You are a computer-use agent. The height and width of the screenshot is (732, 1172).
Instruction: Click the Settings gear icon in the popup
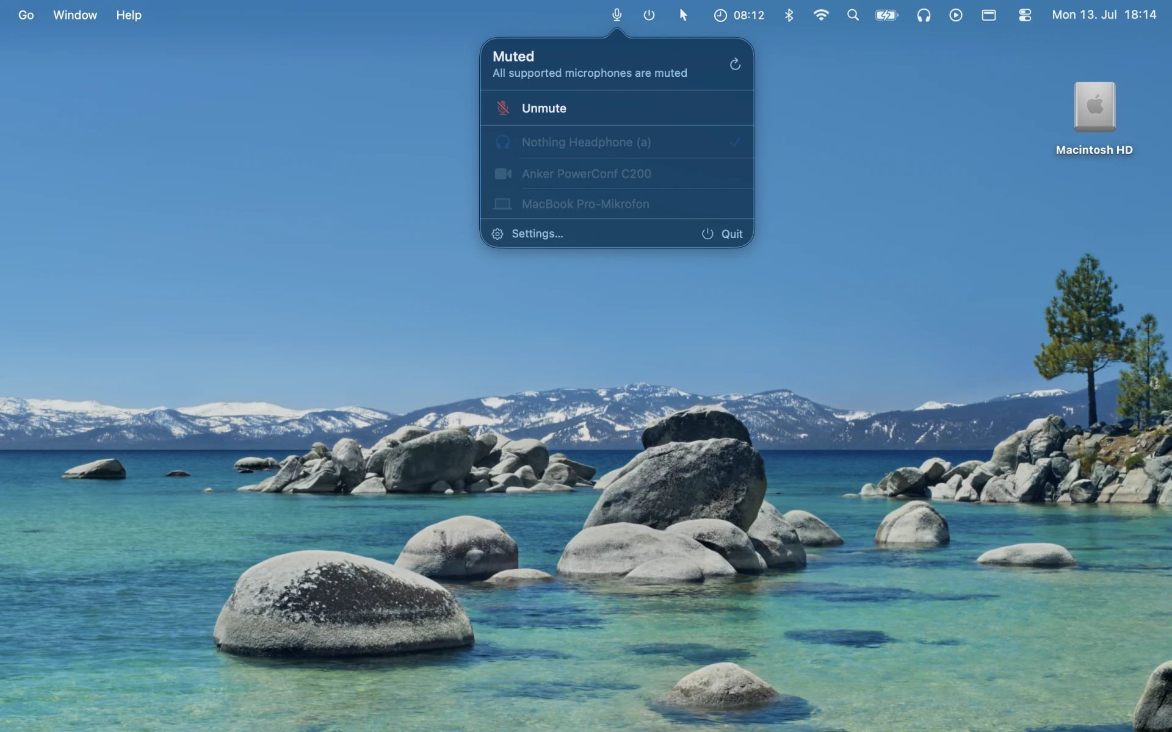pos(497,234)
